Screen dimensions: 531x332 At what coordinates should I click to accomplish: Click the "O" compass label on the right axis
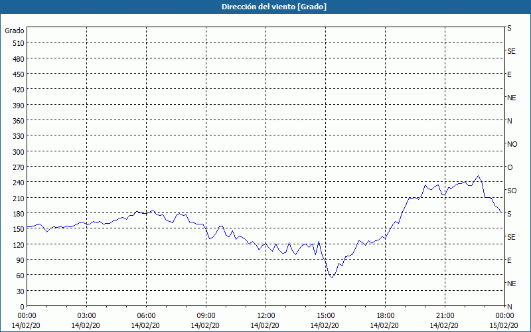510,167
